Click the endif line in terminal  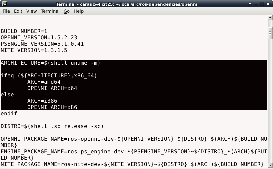click(x=9, y=114)
